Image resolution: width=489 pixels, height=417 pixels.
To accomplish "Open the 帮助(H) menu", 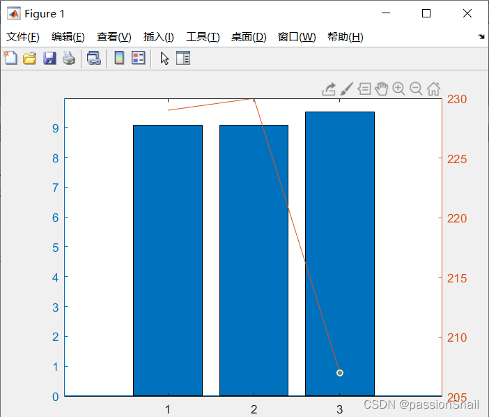I will click(x=346, y=37).
